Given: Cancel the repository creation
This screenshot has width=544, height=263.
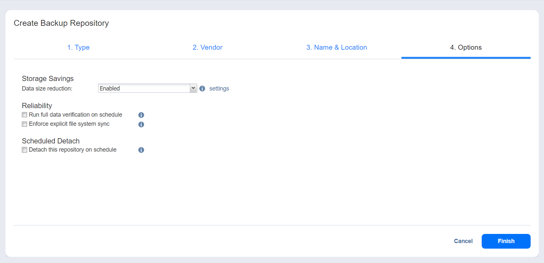Looking at the screenshot, I should point(463,241).
